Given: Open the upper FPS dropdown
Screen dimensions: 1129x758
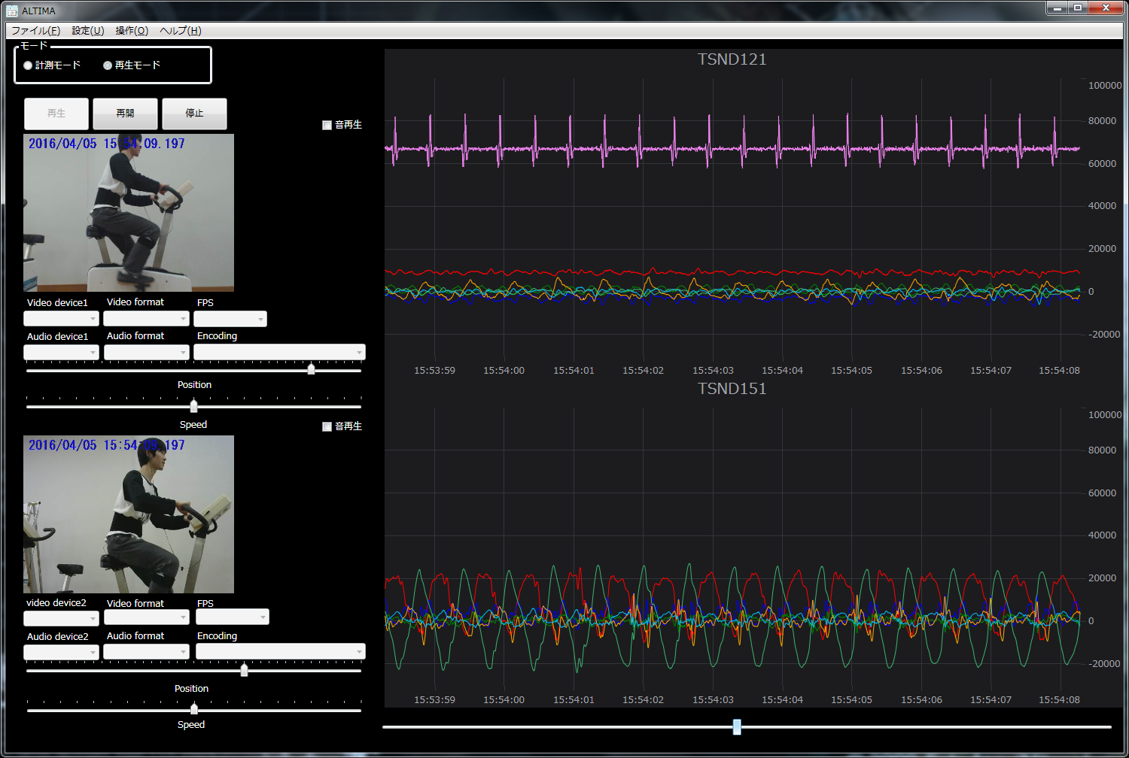Looking at the screenshot, I should [x=230, y=319].
